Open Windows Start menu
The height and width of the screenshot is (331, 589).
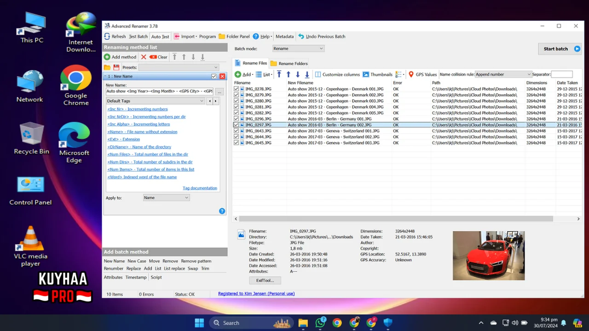(199, 323)
